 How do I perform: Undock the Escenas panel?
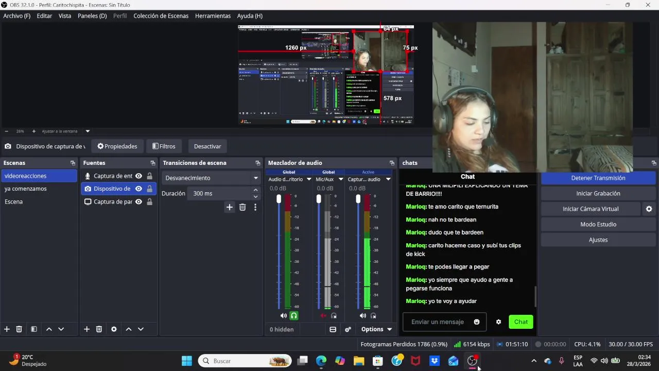tap(73, 163)
